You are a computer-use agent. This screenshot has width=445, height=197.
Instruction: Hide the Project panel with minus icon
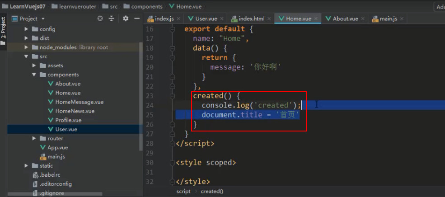tap(137, 19)
